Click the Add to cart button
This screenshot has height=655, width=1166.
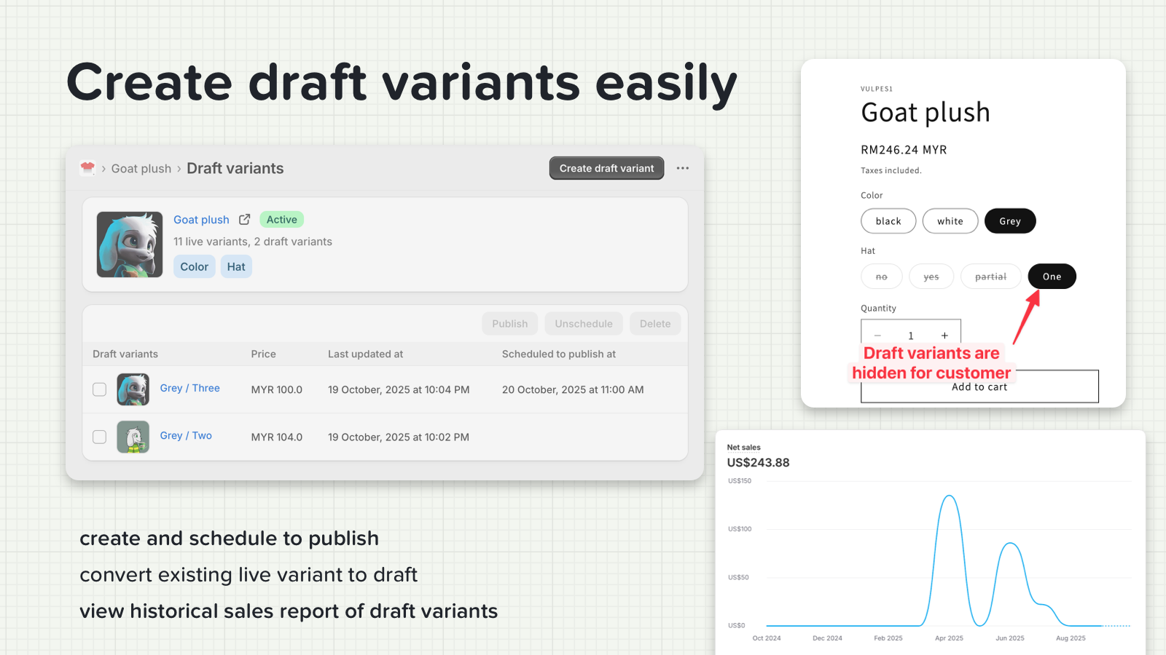979,387
